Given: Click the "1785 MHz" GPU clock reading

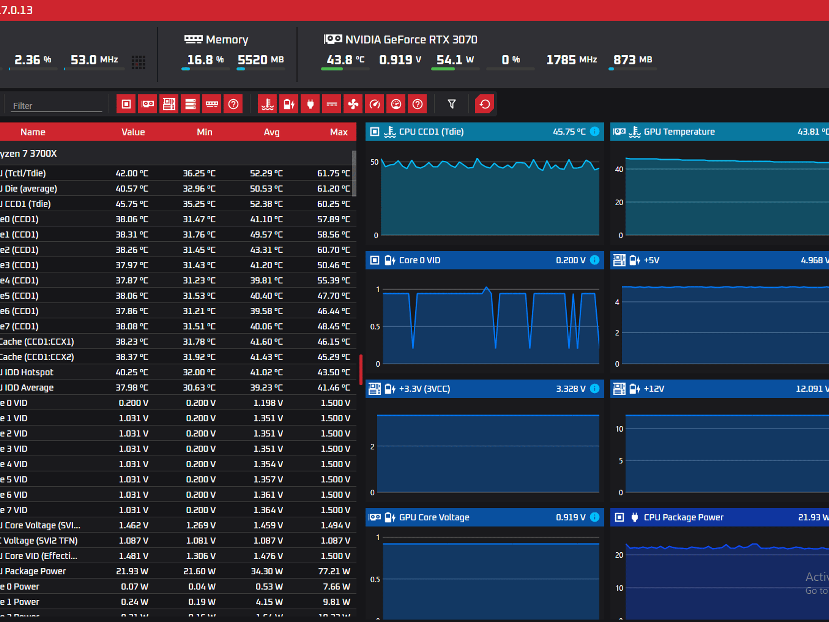Looking at the screenshot, I should pos(572,60).
